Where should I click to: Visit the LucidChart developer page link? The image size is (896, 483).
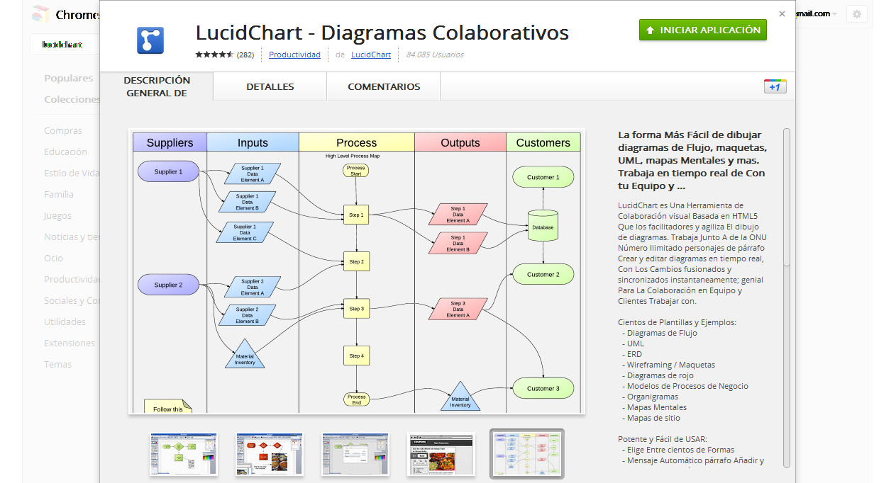point(372,55)
